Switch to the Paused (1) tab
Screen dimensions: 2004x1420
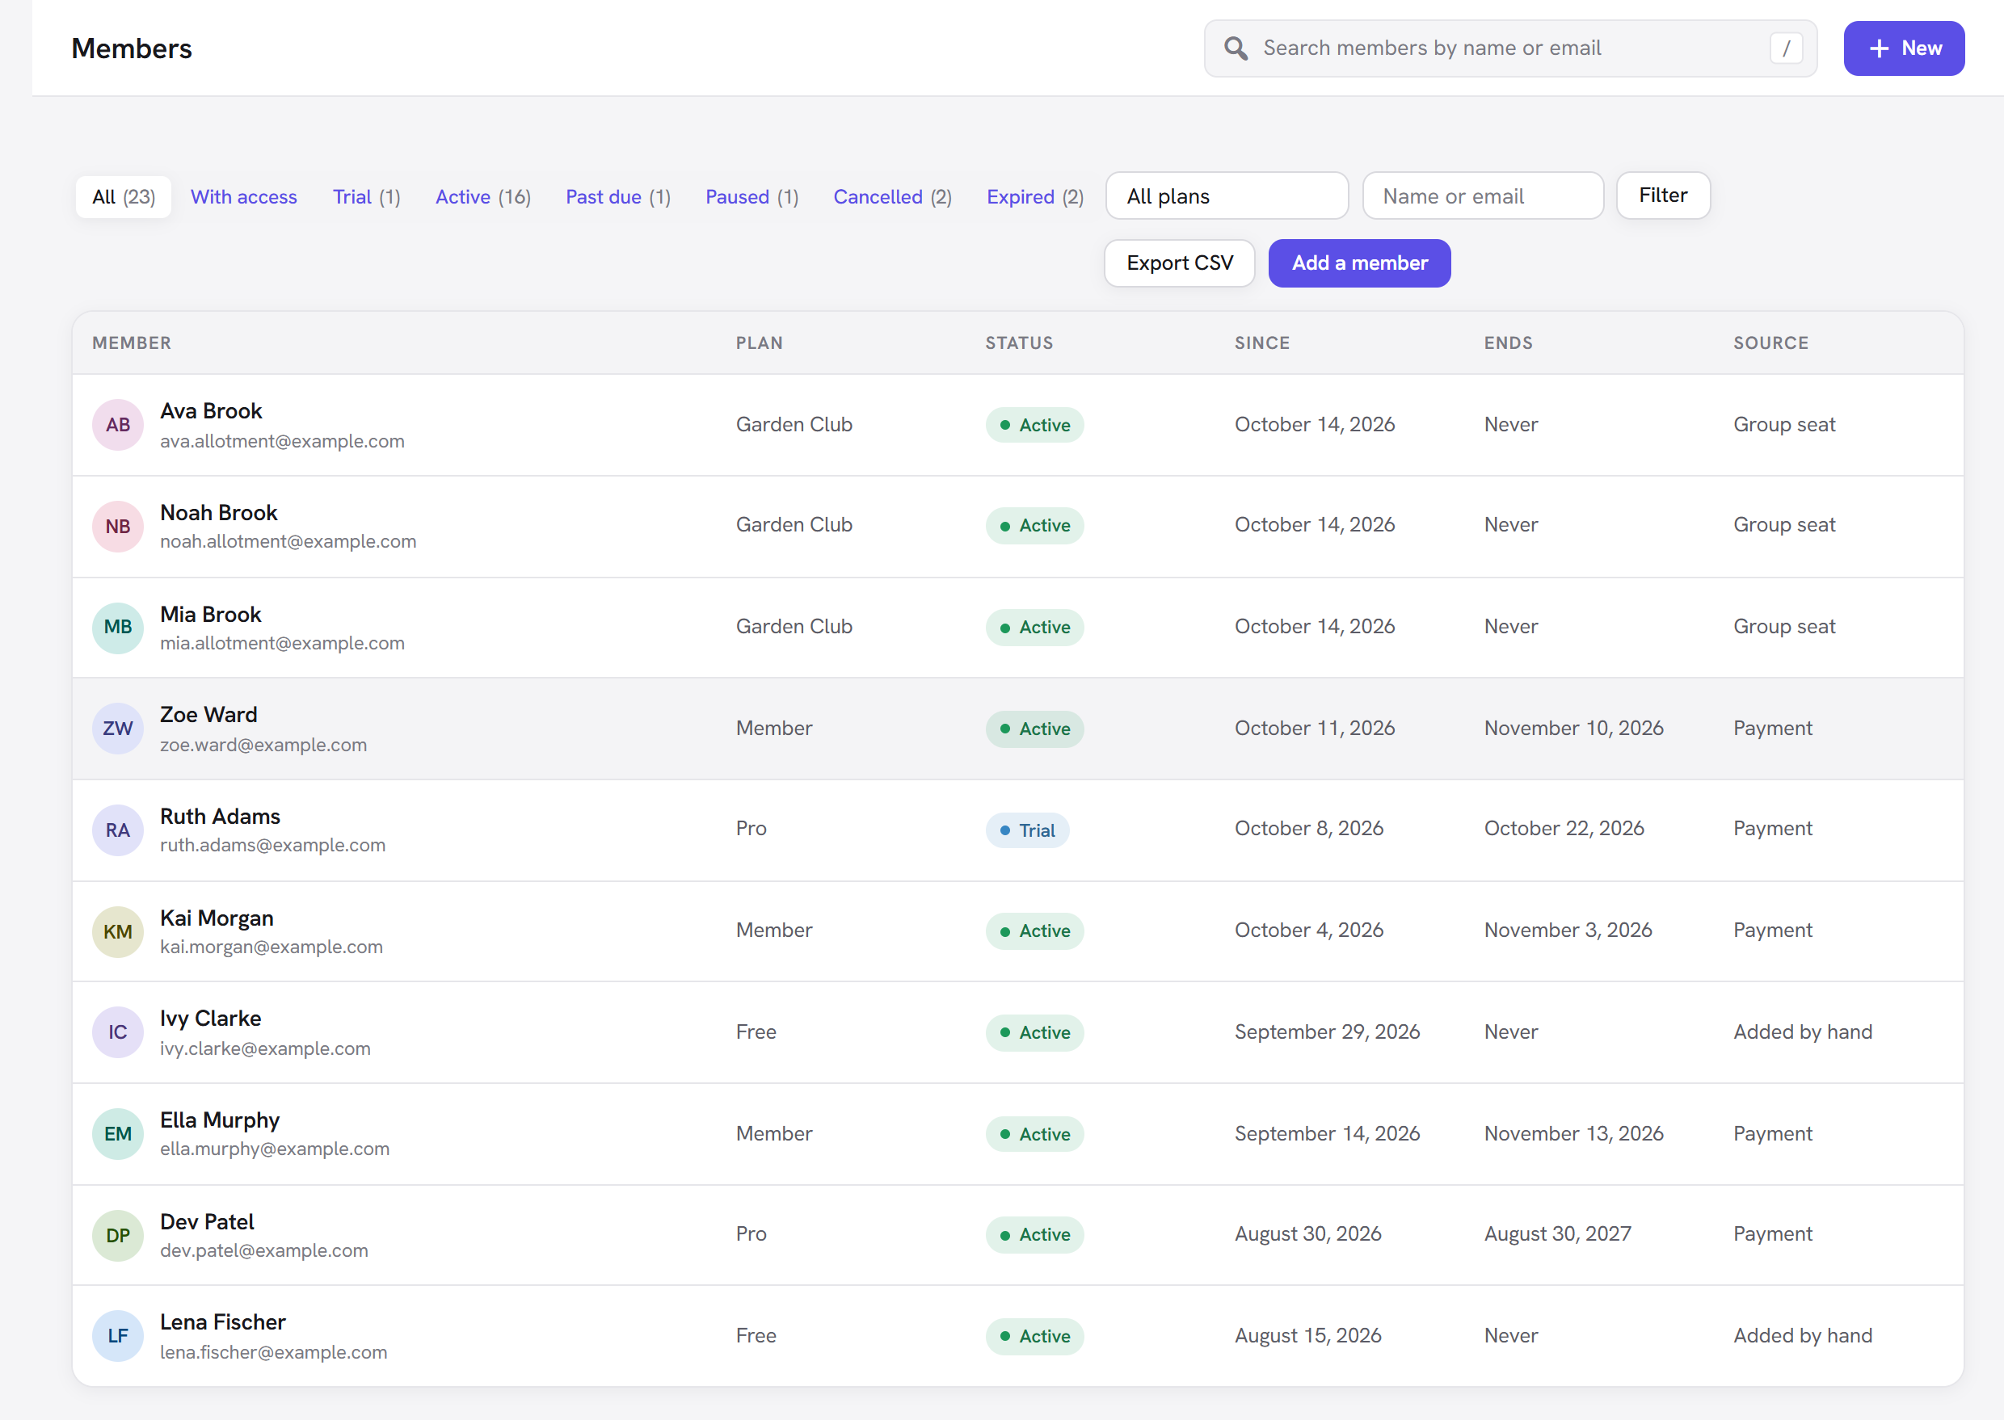751,197
